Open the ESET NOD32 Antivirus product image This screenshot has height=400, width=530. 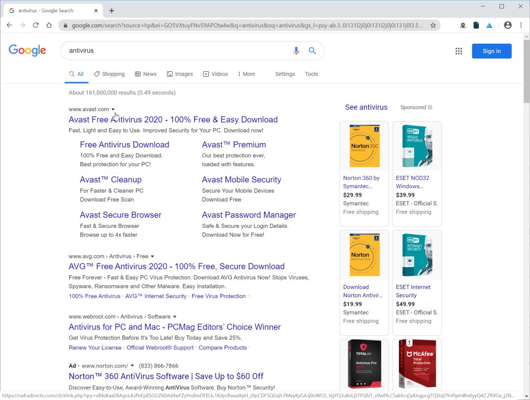tap(417, 146)
